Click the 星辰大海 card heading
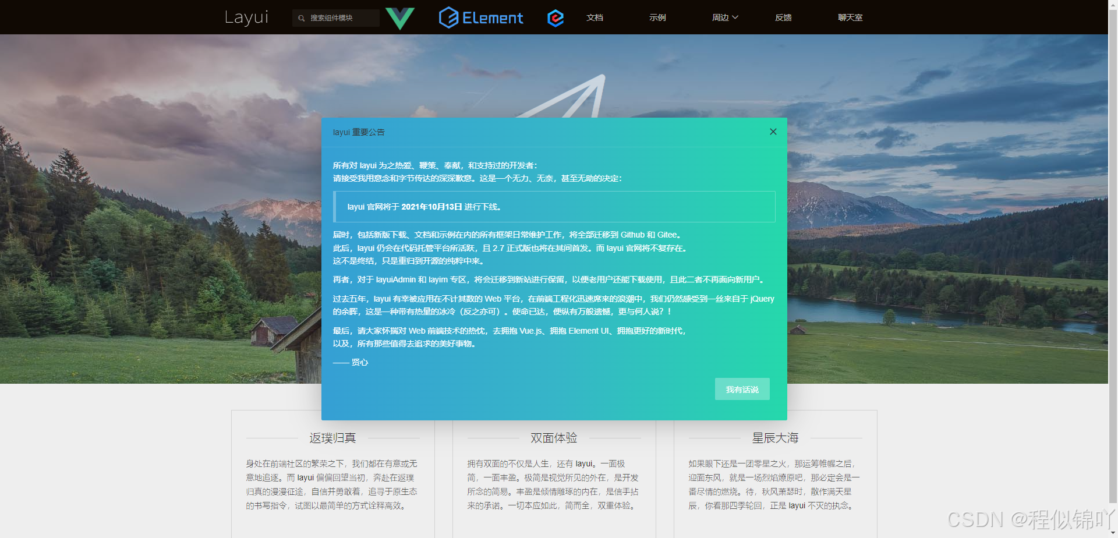The width and height of the screenshot is (1118, 538). click(775, 438)
